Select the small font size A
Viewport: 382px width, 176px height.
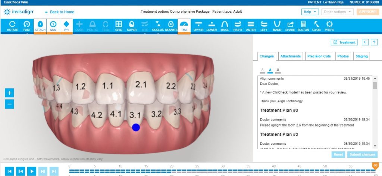tap(262, 70)
